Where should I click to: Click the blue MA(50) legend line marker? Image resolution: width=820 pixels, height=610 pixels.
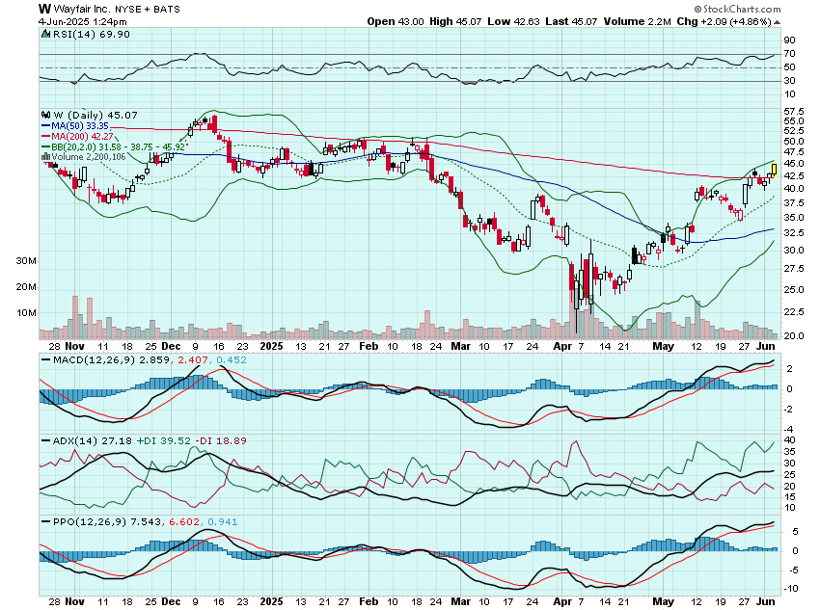pos(46,126)
